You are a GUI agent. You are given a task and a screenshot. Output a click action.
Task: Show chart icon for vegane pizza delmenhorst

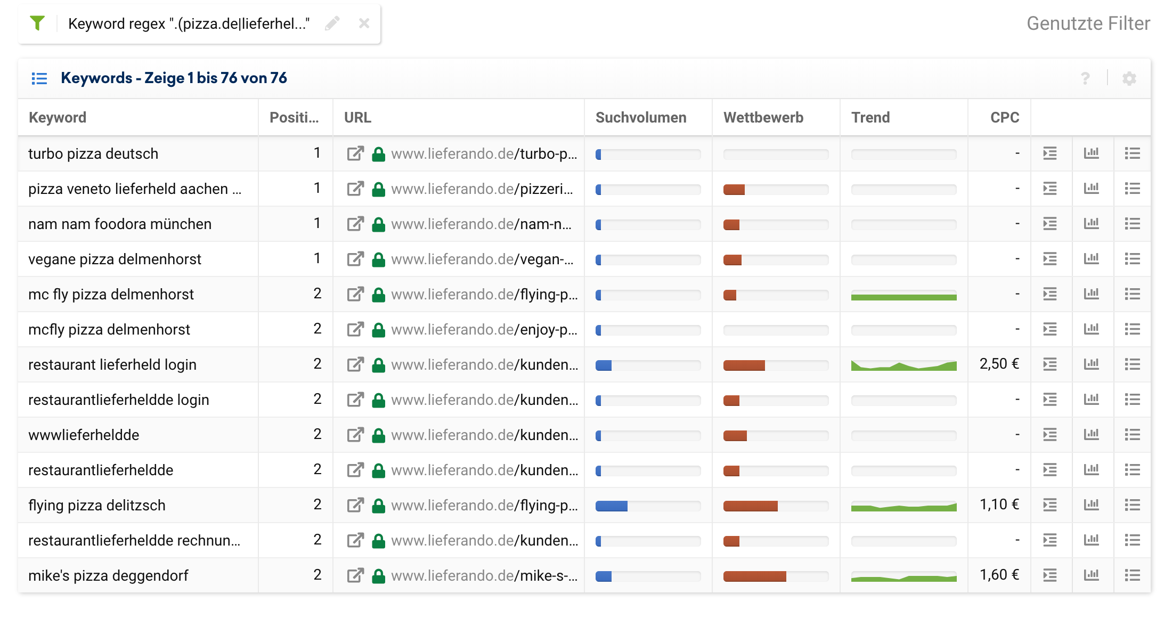pyautogui.click(x=1091, y=259)
